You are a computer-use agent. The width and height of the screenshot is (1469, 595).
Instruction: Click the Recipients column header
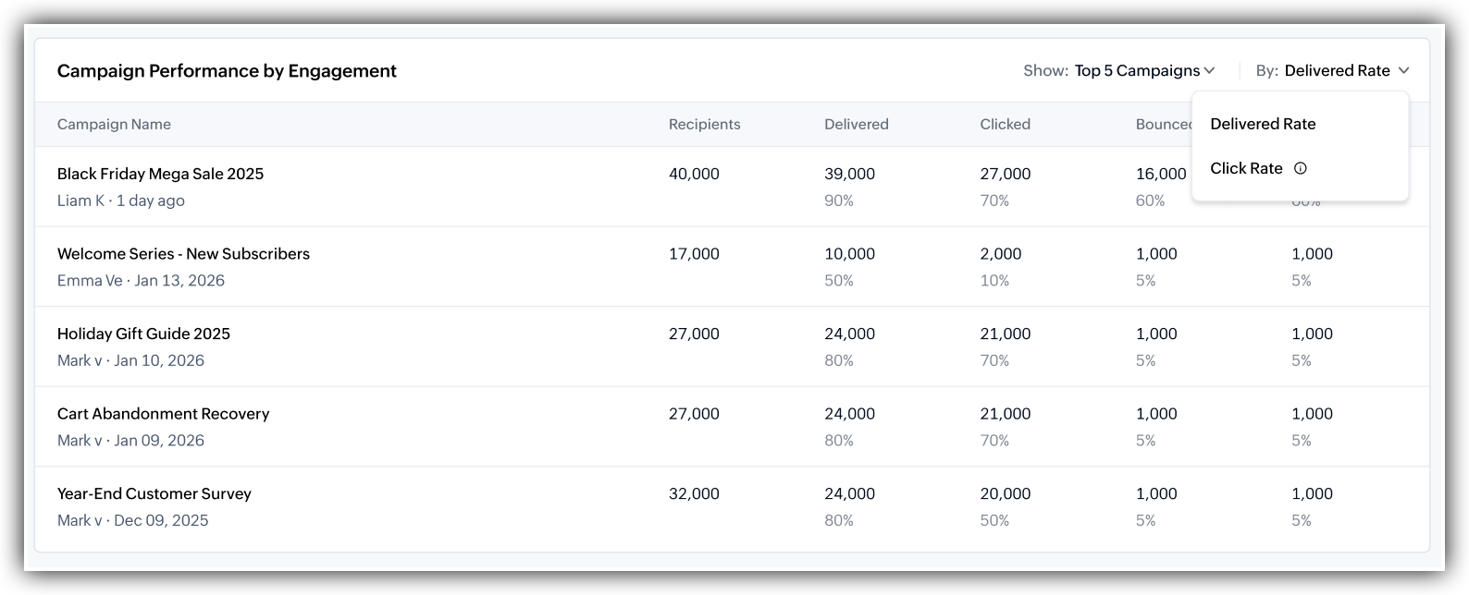704,124
